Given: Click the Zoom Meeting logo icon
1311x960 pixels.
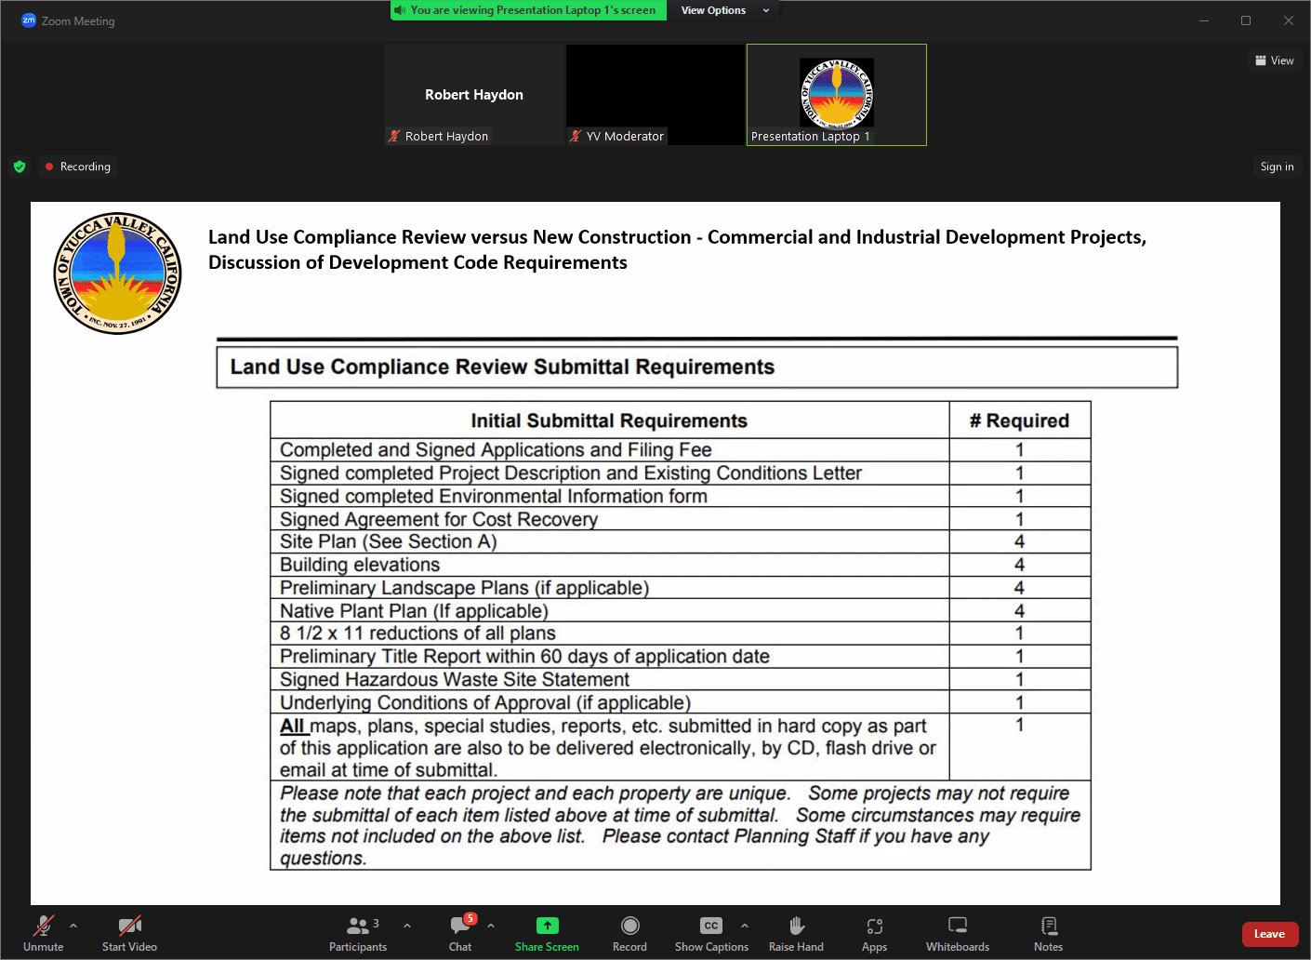Looking at the screenshot, I should 29,20.
